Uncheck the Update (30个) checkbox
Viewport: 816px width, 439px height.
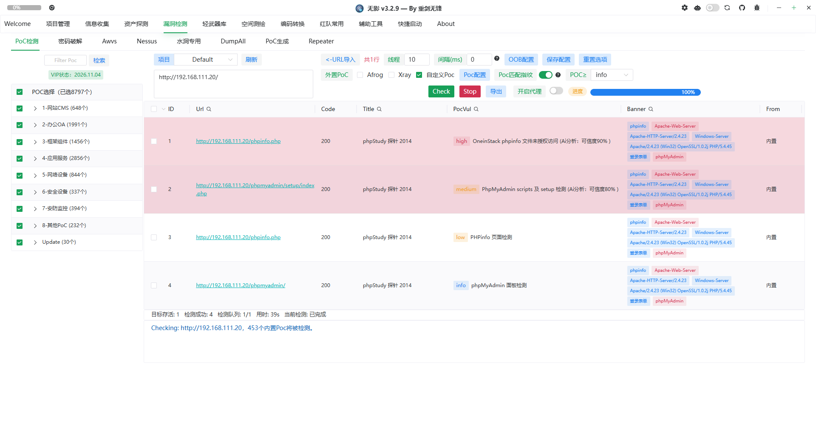pyautogui.click(x=20, y=242)
